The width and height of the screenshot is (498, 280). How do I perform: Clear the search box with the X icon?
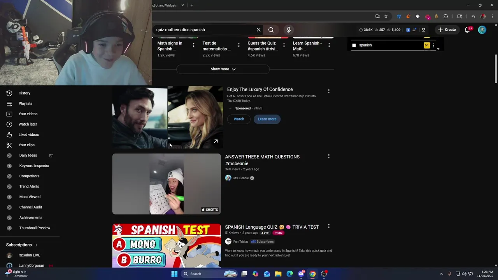(258, 30)
